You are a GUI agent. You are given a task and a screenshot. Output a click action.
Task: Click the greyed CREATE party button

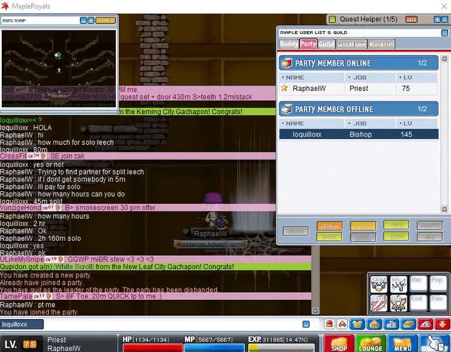[296, 231]
